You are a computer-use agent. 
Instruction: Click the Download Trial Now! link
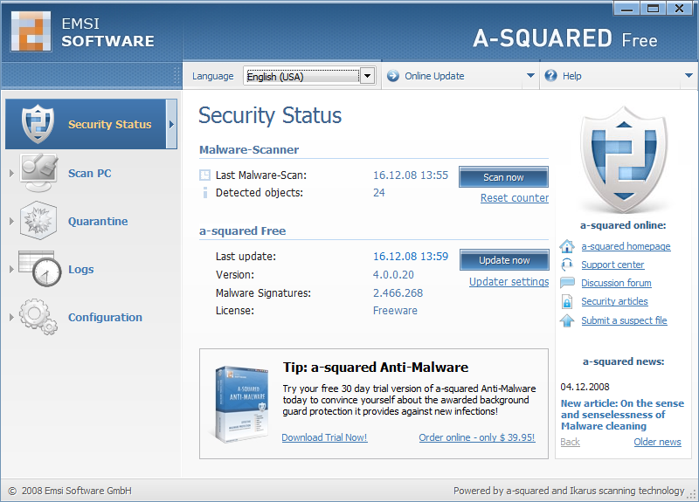(x=324, y=437)
